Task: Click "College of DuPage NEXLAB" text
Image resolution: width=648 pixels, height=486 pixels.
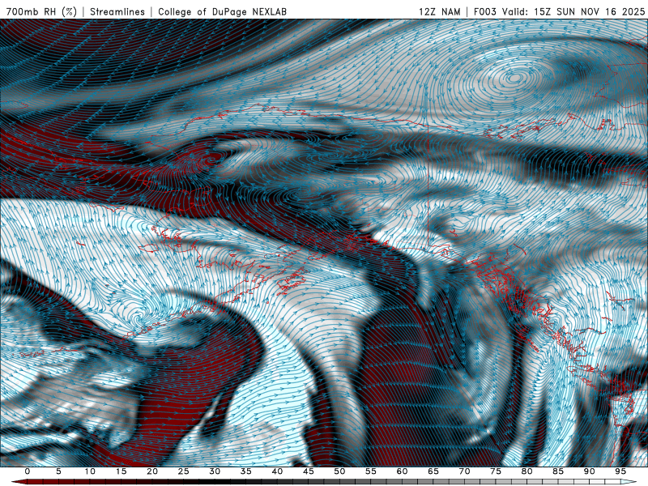Action: [x=222, y=11]
